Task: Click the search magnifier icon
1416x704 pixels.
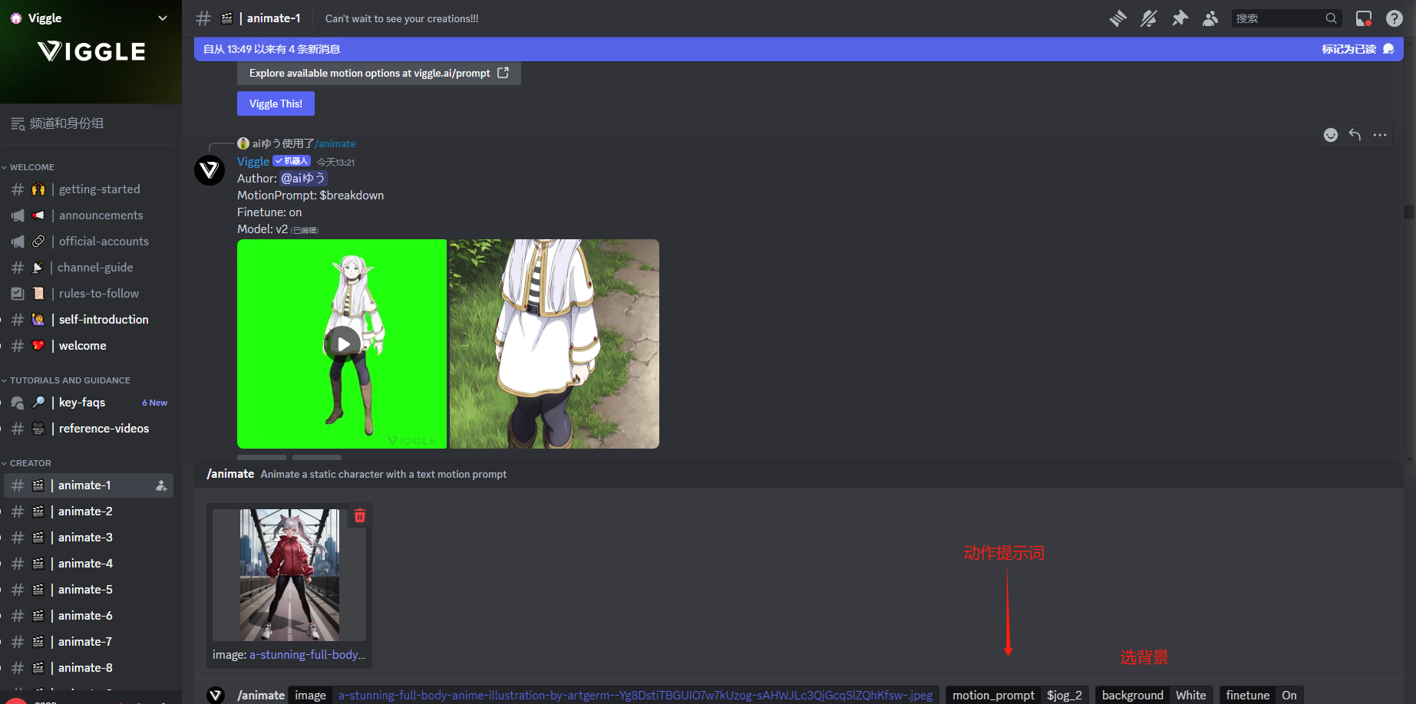Action: pos(1332,18)
